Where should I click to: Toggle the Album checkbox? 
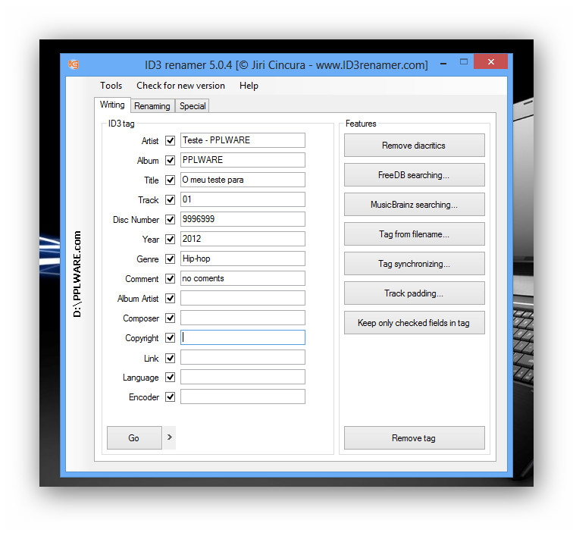(170, 160)
